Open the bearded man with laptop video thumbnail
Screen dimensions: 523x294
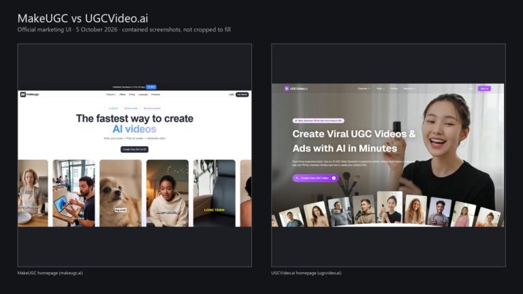pos(74,193)
